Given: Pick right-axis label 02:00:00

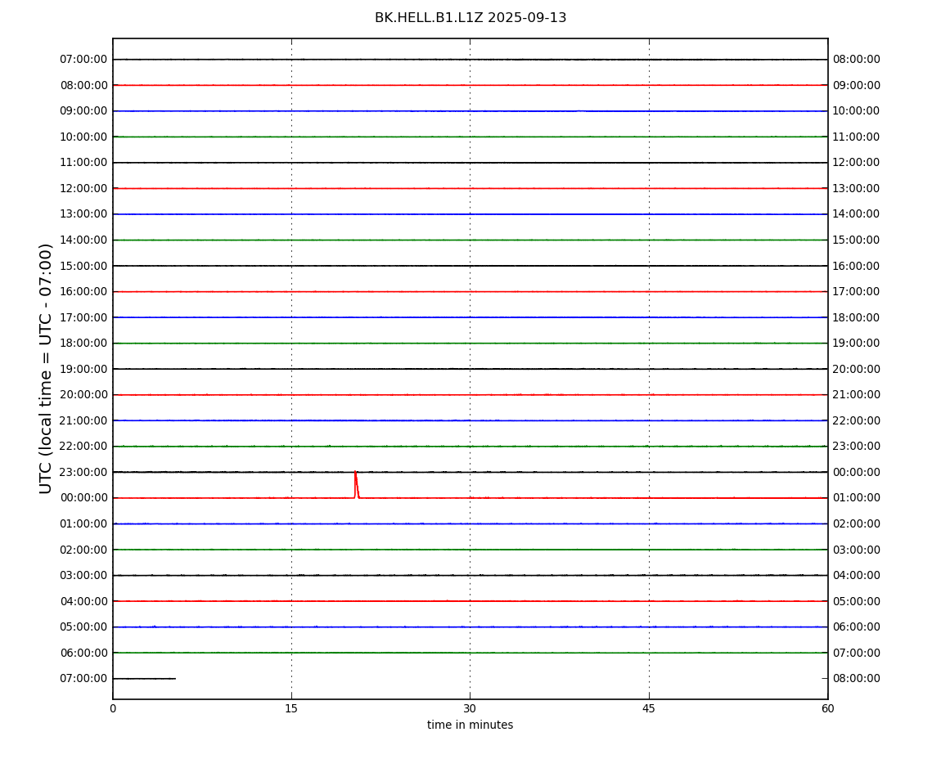Looking at the screenshot, I should (857, 523).
